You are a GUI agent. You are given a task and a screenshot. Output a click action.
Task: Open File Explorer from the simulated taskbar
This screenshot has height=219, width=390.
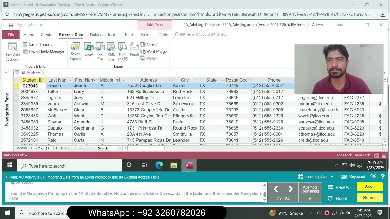coord(174,165)
